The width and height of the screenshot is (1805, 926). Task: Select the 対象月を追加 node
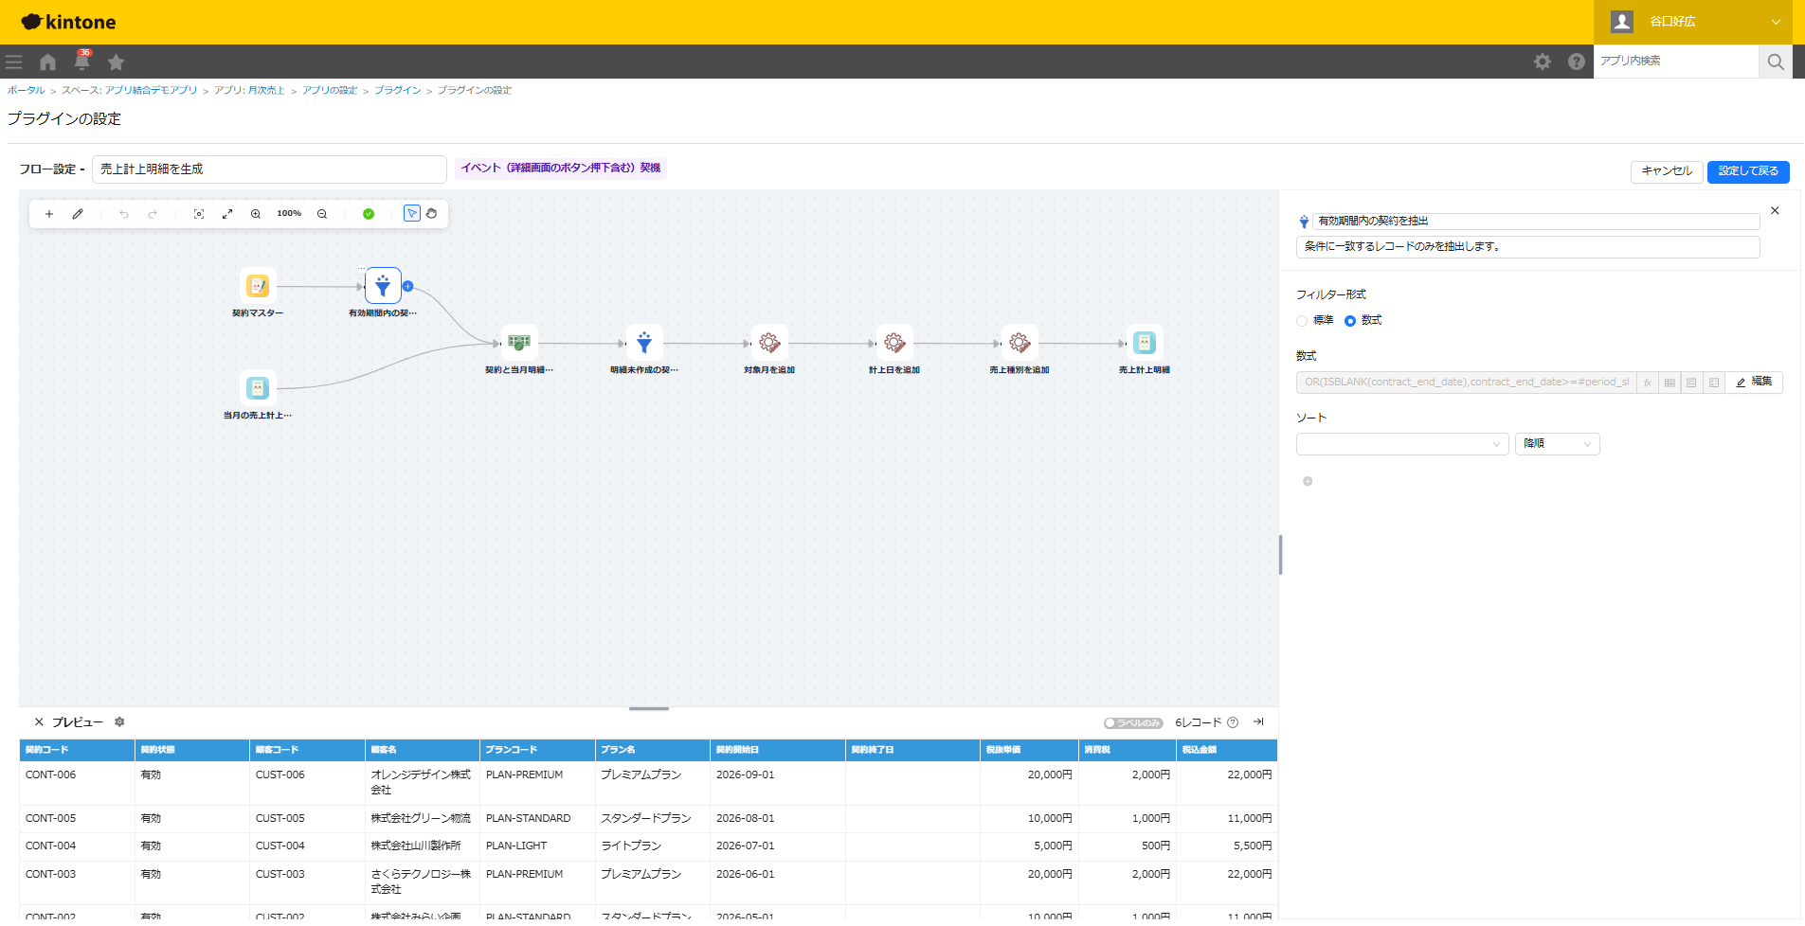pyautogui.click(x=769, y=343)
